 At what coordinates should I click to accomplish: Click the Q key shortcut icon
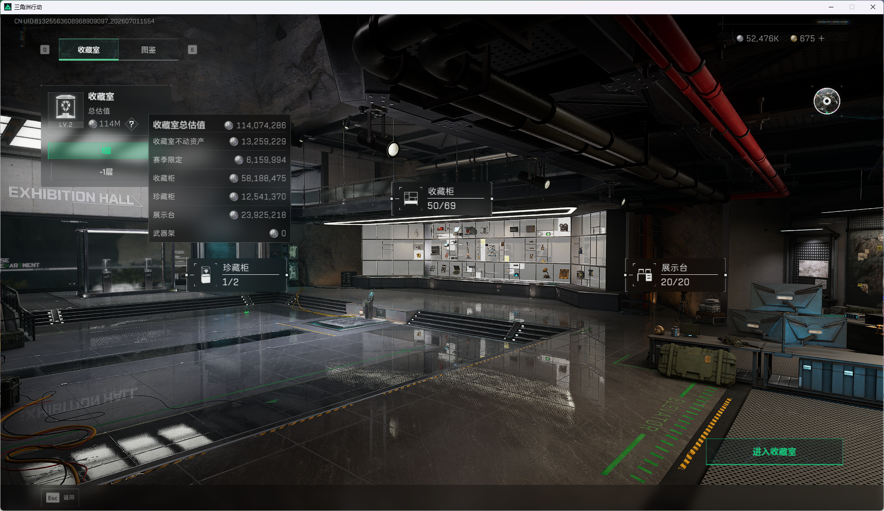click(x=45, y=50)
